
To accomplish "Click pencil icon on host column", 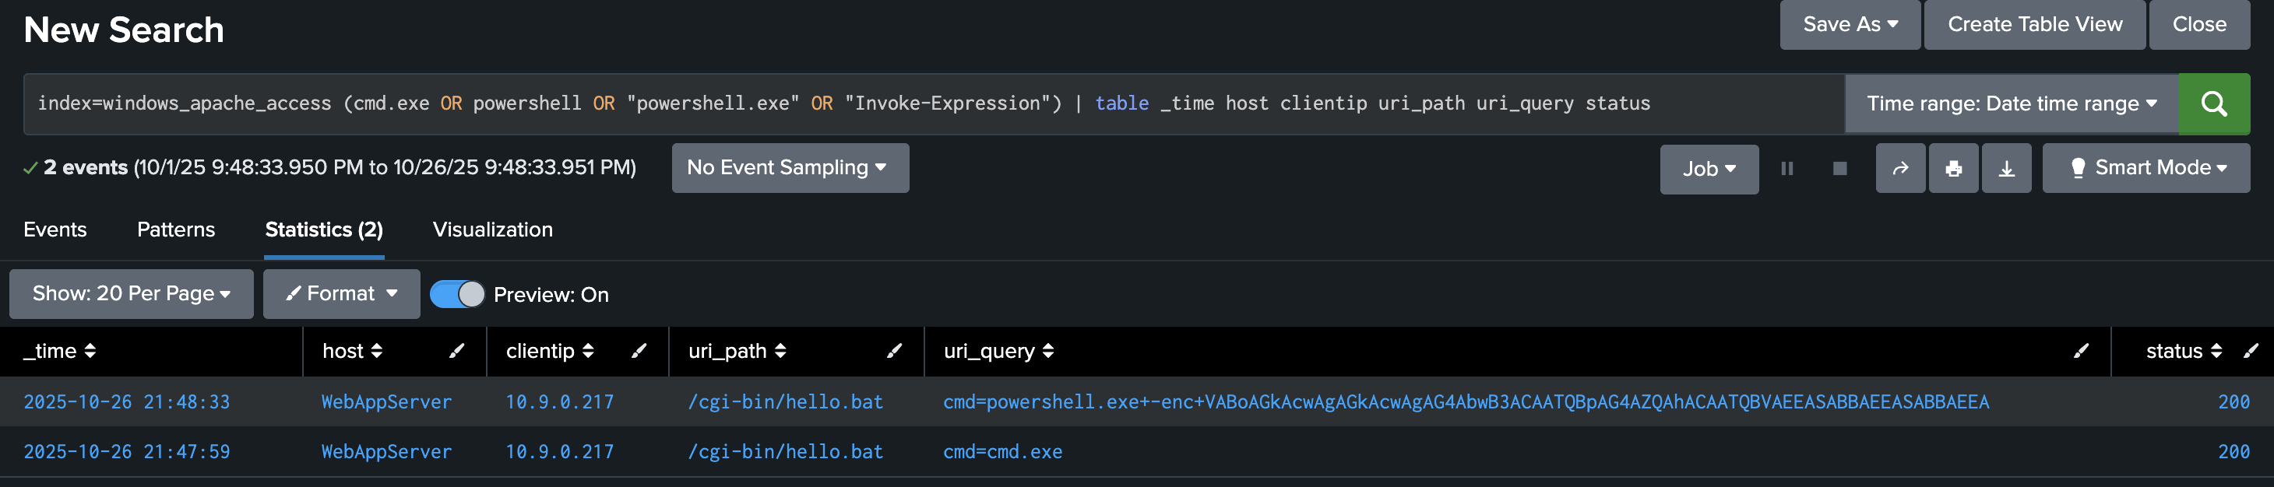I will pos(456,351).
